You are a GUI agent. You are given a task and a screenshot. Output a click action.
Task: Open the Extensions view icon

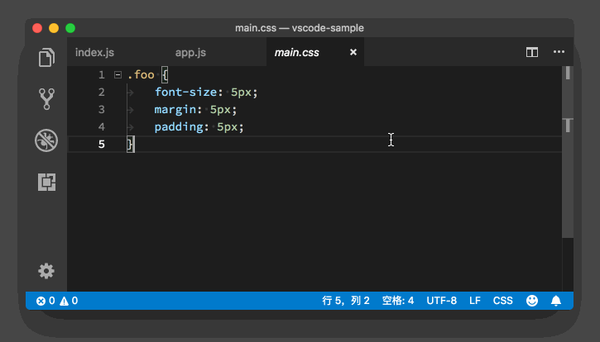pos(47,183)
